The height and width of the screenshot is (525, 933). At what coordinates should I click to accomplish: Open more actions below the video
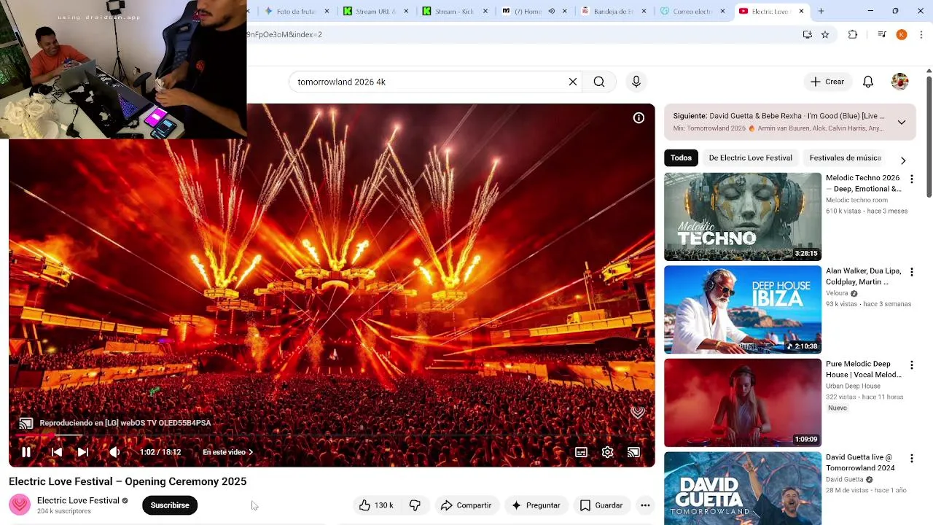645,505
